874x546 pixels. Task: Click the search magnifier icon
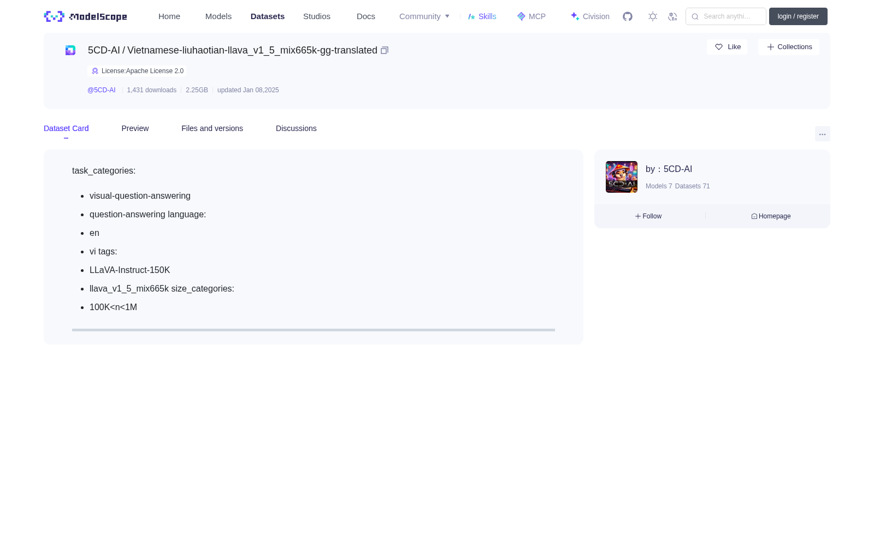pyautogui.click(x=695, y=16)
